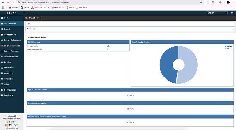Open the English language selector
Image resolution: width=236 pixels, height=130 pixels.
coord(217,13)
